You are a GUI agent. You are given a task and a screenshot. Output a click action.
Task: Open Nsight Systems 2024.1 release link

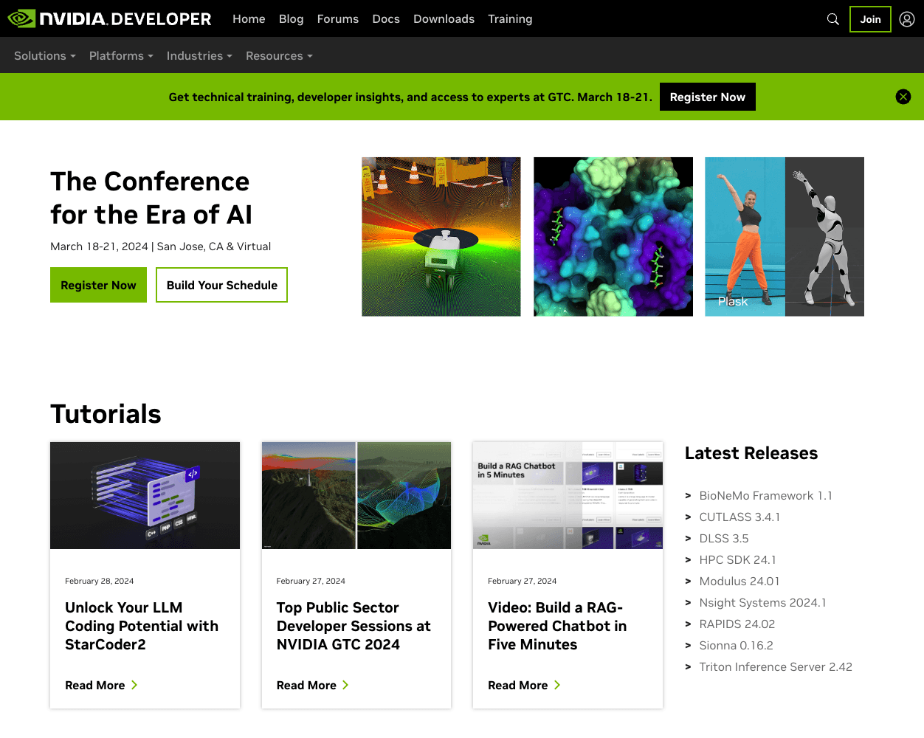point(762,603)
